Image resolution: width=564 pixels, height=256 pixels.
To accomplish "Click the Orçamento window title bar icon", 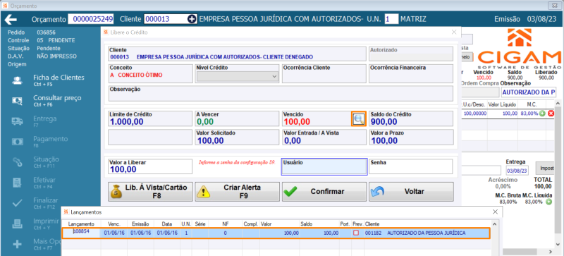I will (6, 6).
